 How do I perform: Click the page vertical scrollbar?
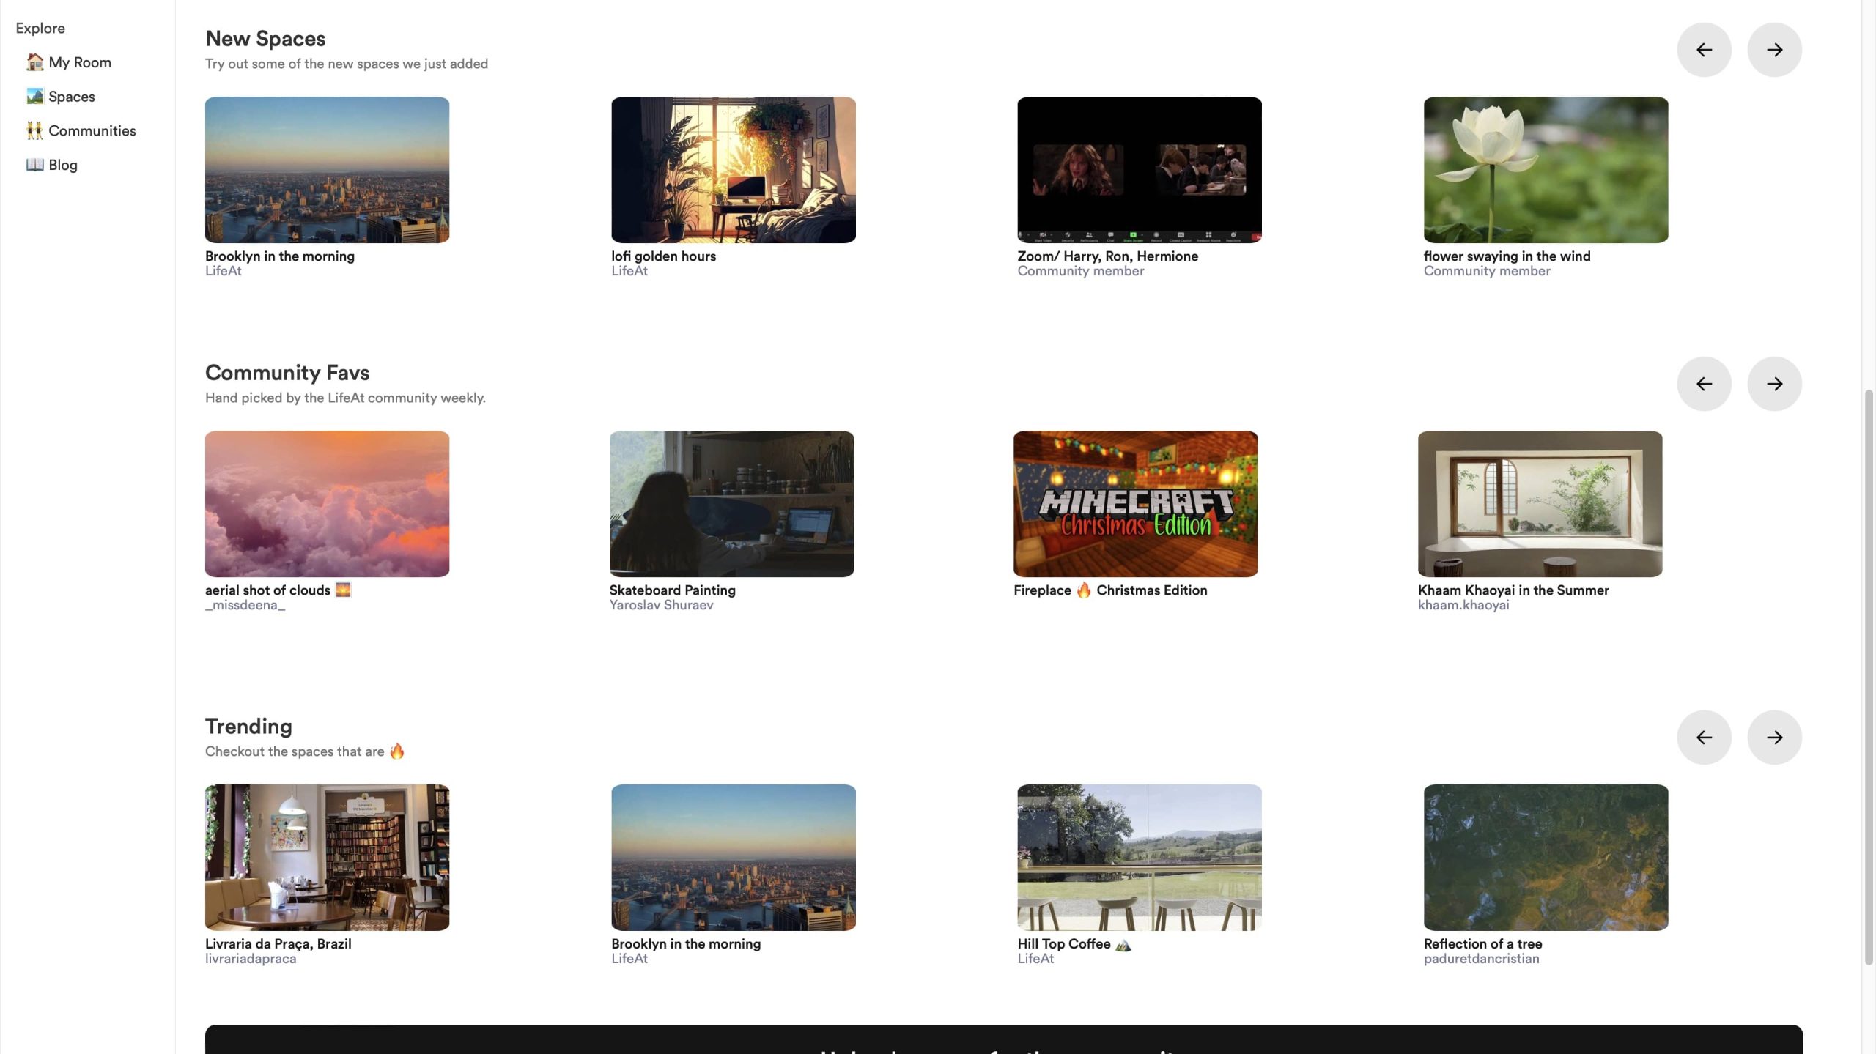[x=1868, y=678]
